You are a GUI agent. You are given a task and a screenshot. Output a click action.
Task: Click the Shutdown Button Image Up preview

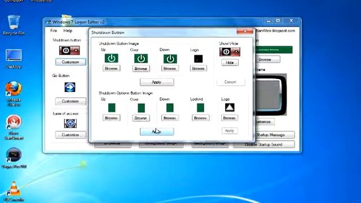point(112,58)
